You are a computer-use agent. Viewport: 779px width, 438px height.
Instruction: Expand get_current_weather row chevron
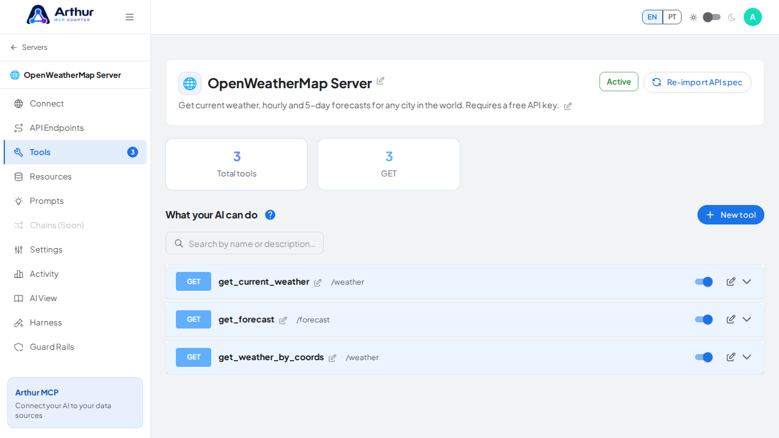[747, 282]
